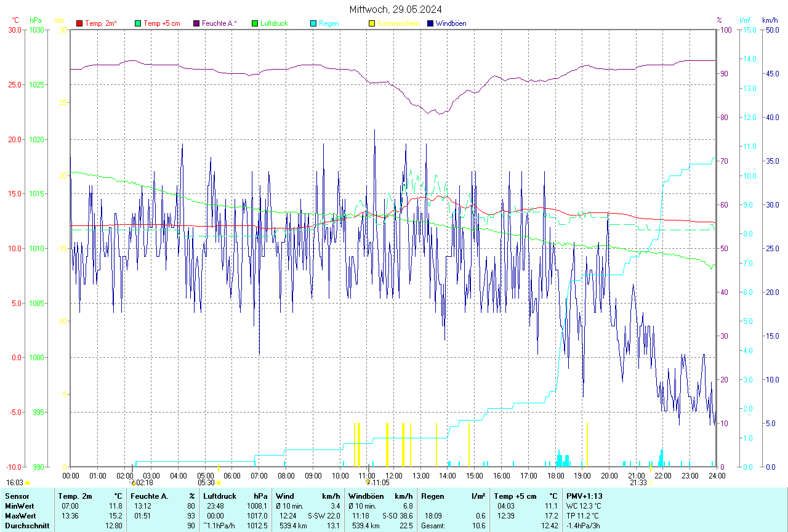Click the MinWert row label

(20, 506)
